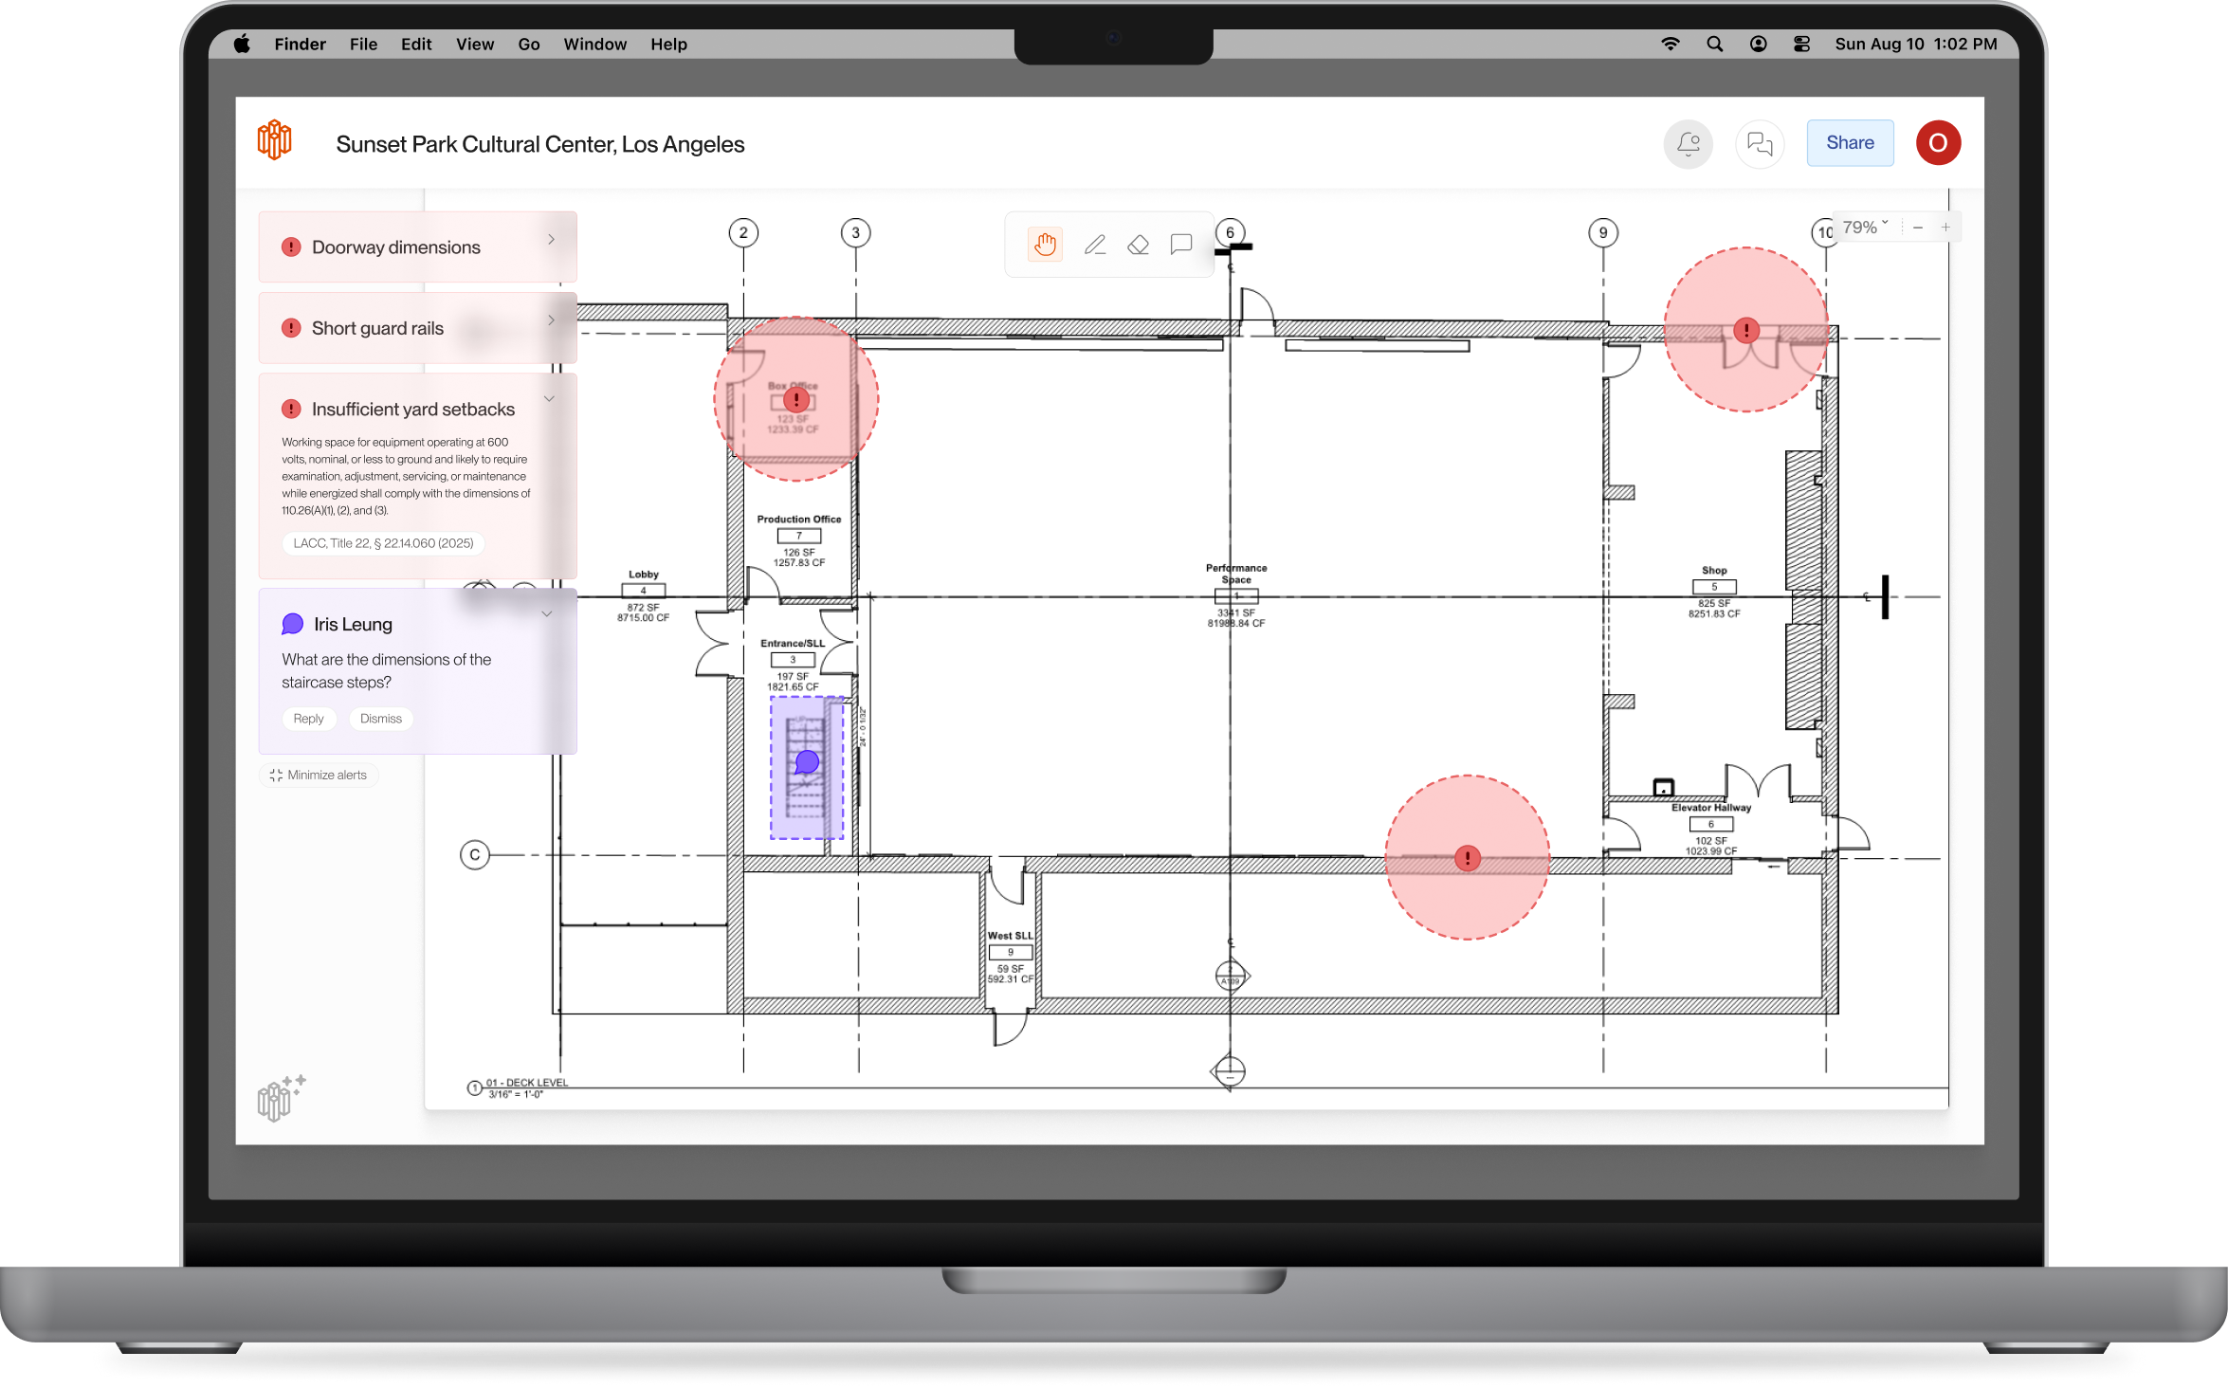Image resolution: width=2228 pixels, height=1388 pixels.
Task: Open the 79% zoom level dropdown
Action: point(1864,228)
